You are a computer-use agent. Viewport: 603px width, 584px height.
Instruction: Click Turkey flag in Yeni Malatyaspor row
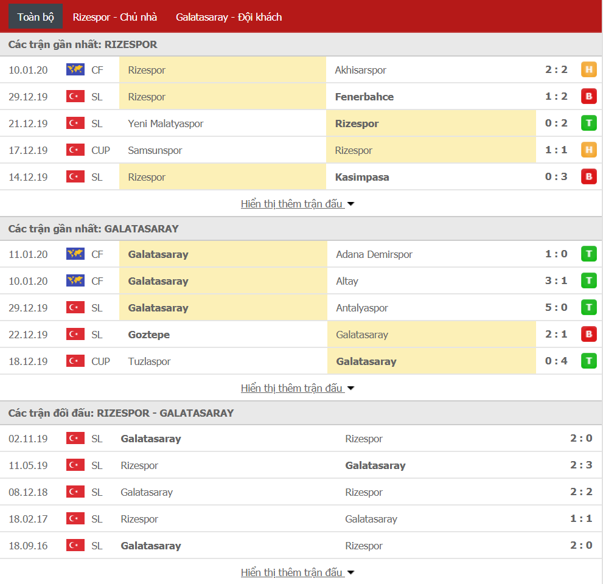(x=75, y=123)
